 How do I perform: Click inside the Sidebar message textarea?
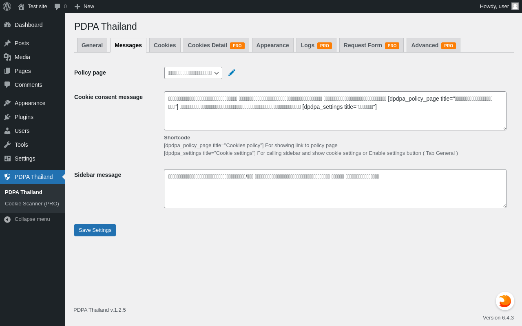tap(335, 189)
